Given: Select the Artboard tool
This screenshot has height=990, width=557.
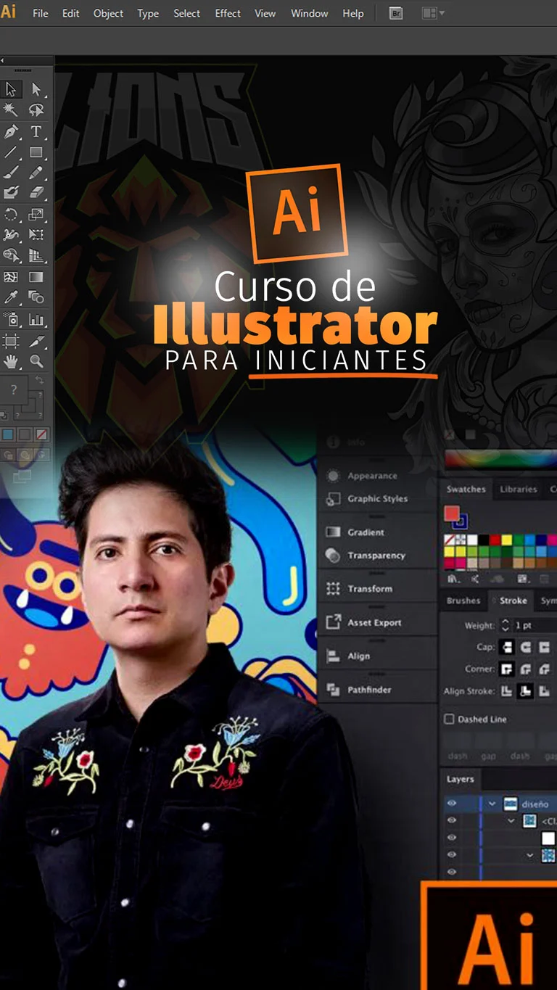Looking at the screenshot, I should pyautogui.click(x=11, y=340).
